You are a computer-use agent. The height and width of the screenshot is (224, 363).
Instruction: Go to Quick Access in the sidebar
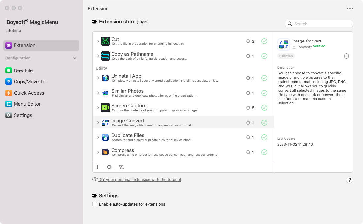[x=29, y=93]
